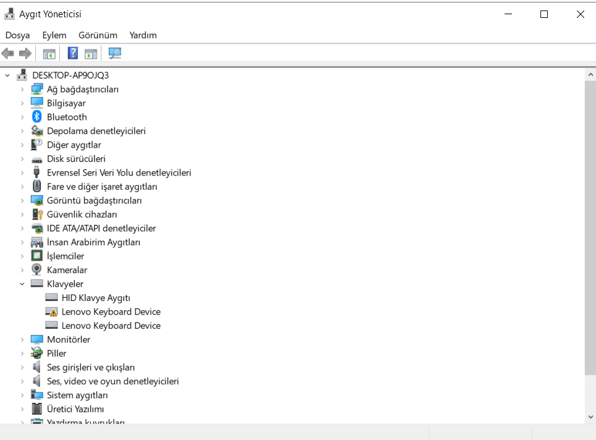
Task: Click the Aygıt Yöneticisi title bar icon
Action: coord(9,14)
